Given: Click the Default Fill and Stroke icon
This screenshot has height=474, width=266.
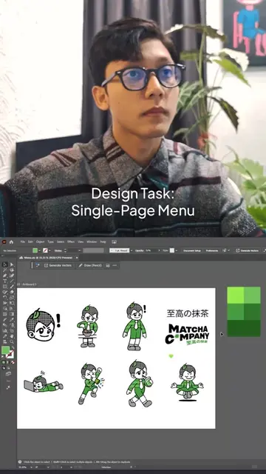Looking at the screenshot, I should (2, 357).
